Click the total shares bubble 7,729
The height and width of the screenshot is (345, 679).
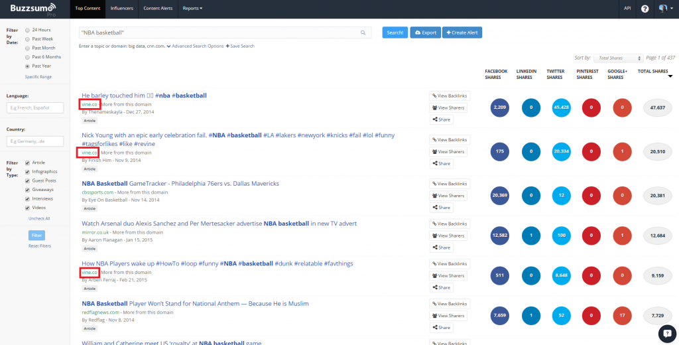click(657, 316)
